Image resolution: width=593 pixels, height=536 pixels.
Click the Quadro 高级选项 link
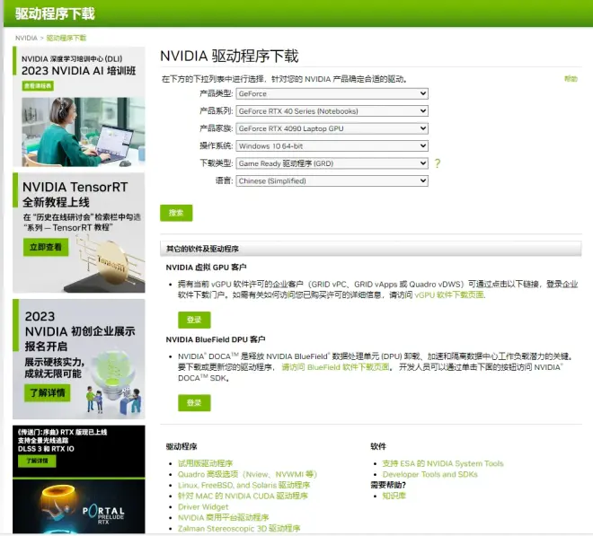pos(247,474)
